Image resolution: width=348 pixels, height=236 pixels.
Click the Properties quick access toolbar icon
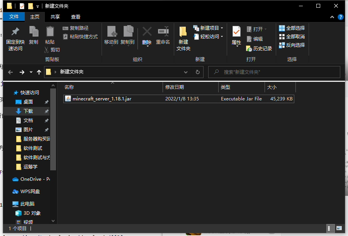(x=22, y=6)
